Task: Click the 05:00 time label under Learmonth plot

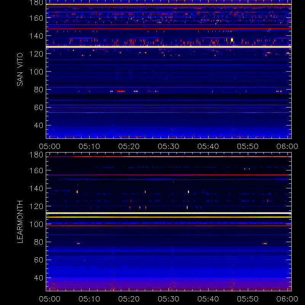Action: click(x=50, y=299)
